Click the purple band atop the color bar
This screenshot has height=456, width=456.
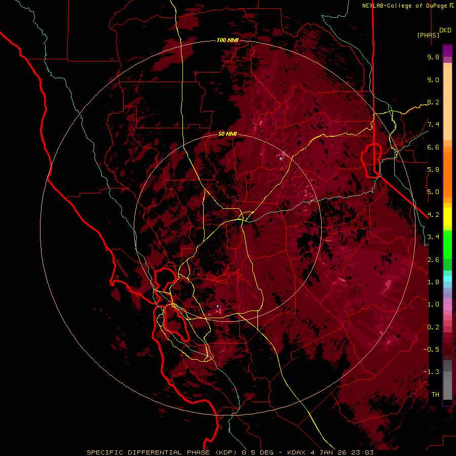click(x=447, y=51)
